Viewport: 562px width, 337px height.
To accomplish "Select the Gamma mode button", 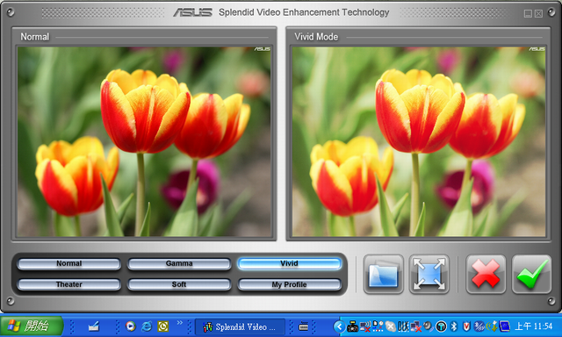I will [x=179, y=263].
